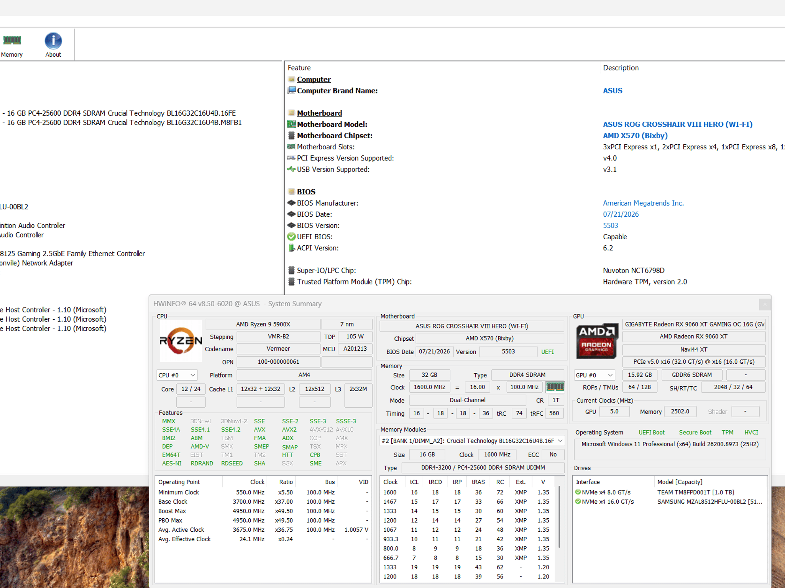
Task: Open the American Megatrends Inc. link
Action: [x=643, y=203]
